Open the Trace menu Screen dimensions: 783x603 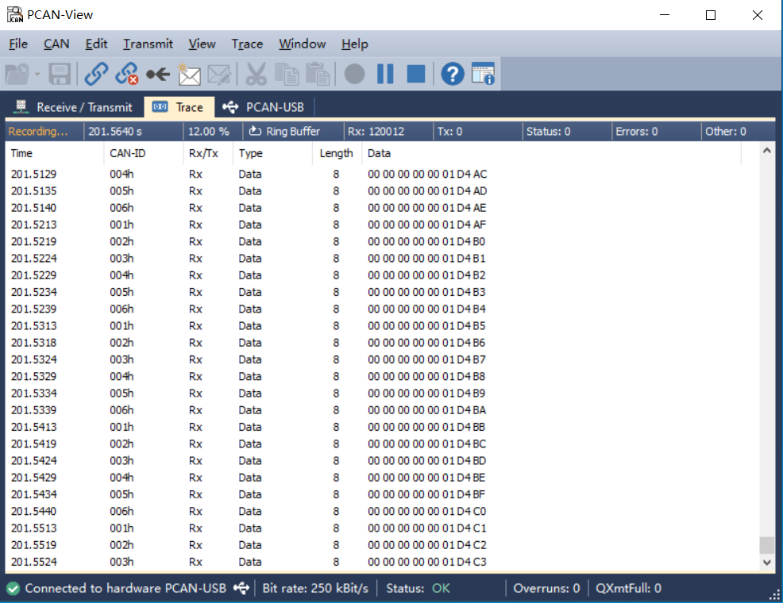coord(247,44)
